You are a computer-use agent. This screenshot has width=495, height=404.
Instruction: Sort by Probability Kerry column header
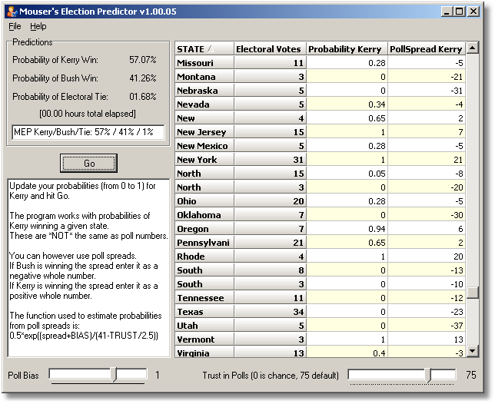pos(347,49)
